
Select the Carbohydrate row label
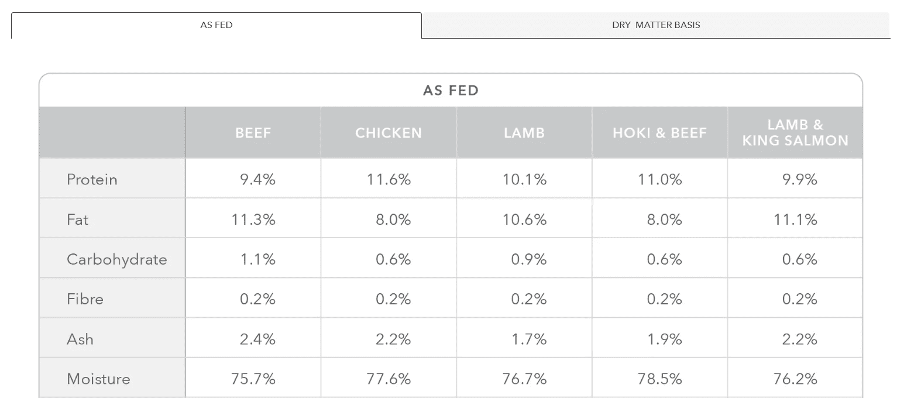116,259
